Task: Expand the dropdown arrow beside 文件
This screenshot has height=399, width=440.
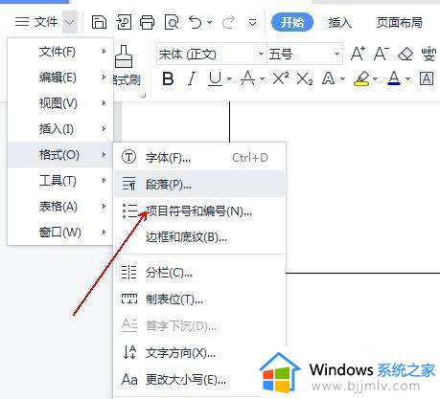Action: pyautogui.click(x=70, y=22)
